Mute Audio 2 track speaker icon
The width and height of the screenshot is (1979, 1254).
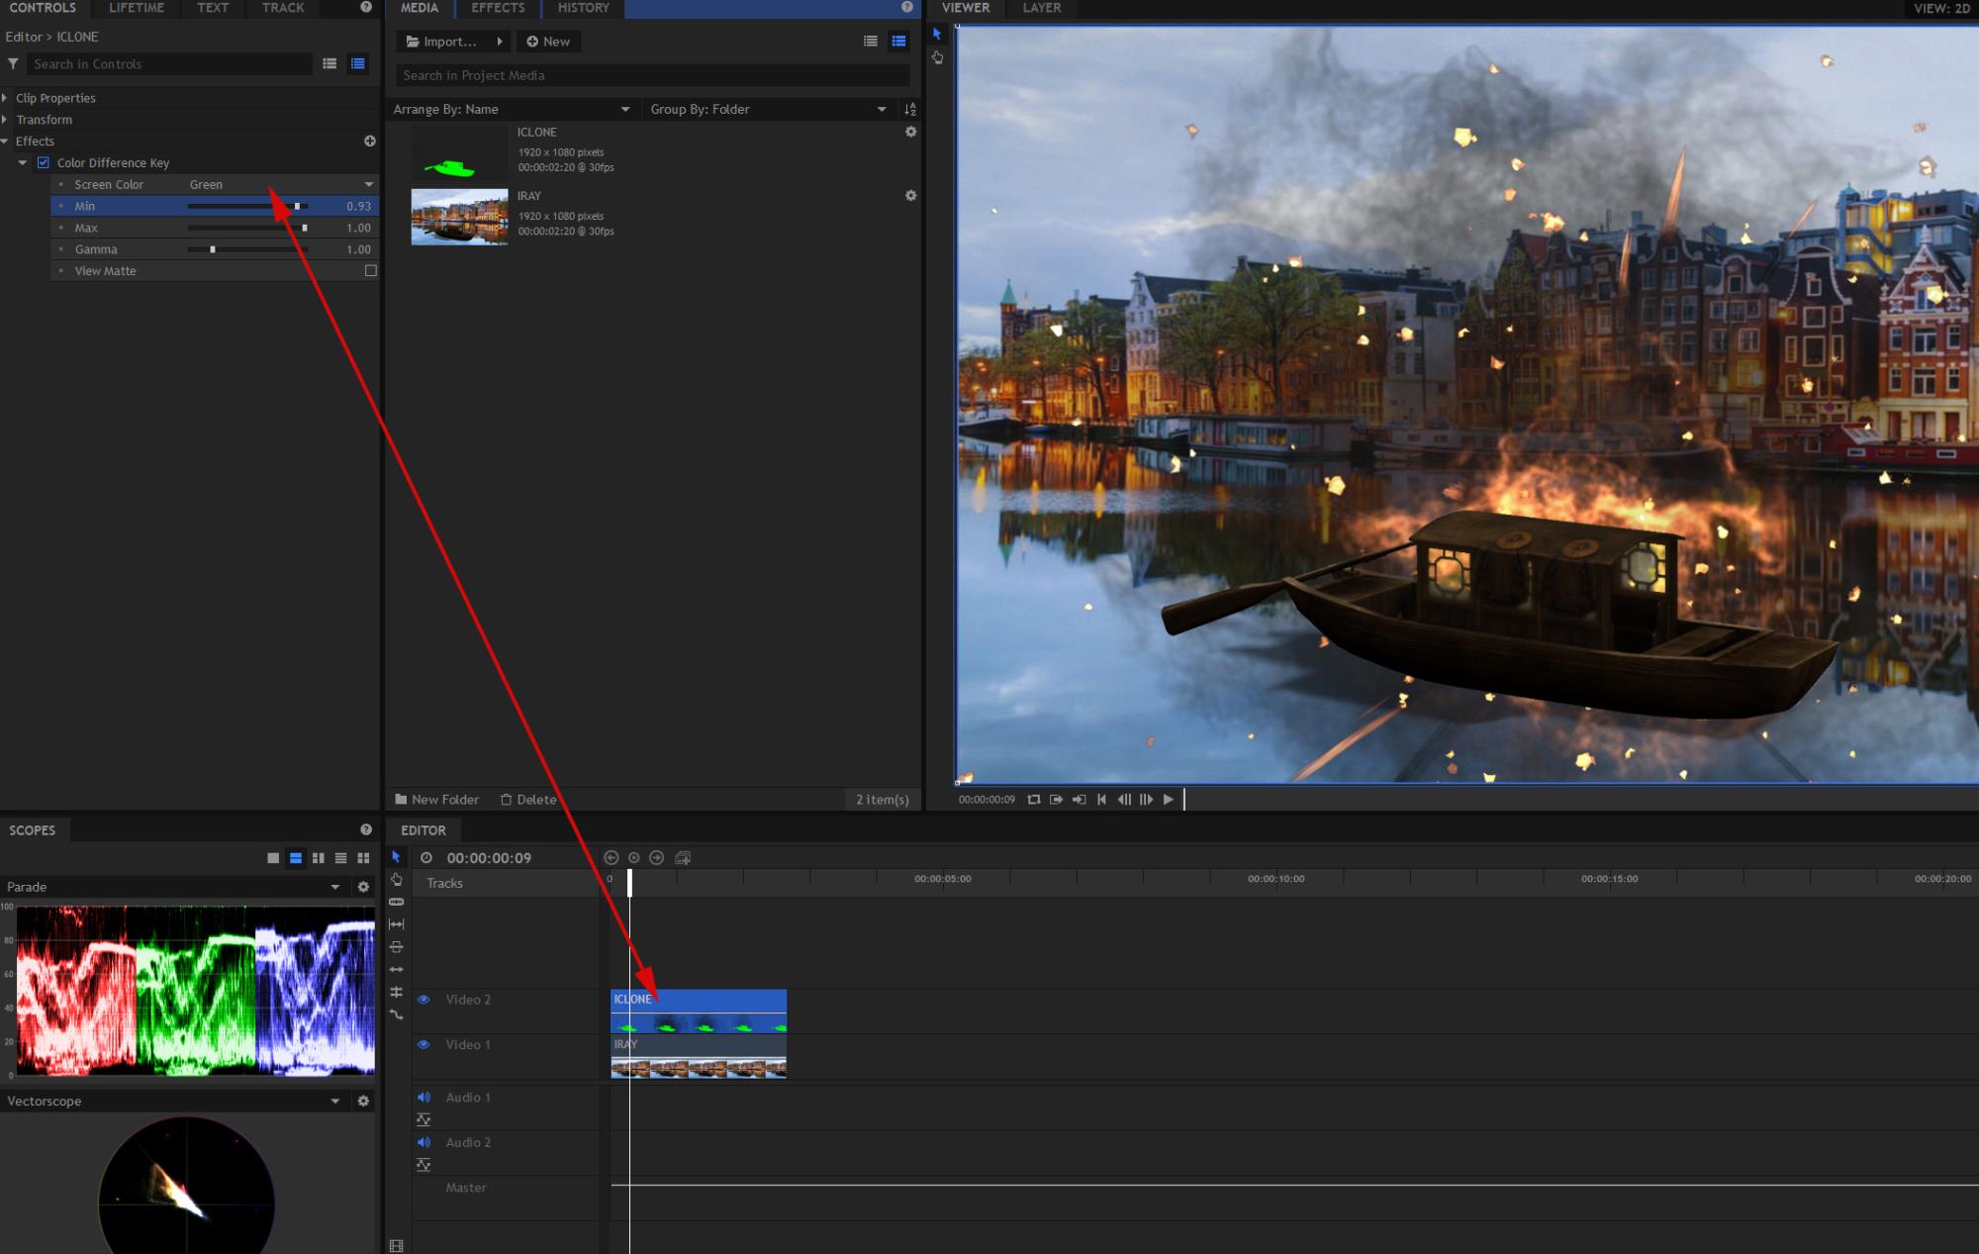click(424, 1142)
